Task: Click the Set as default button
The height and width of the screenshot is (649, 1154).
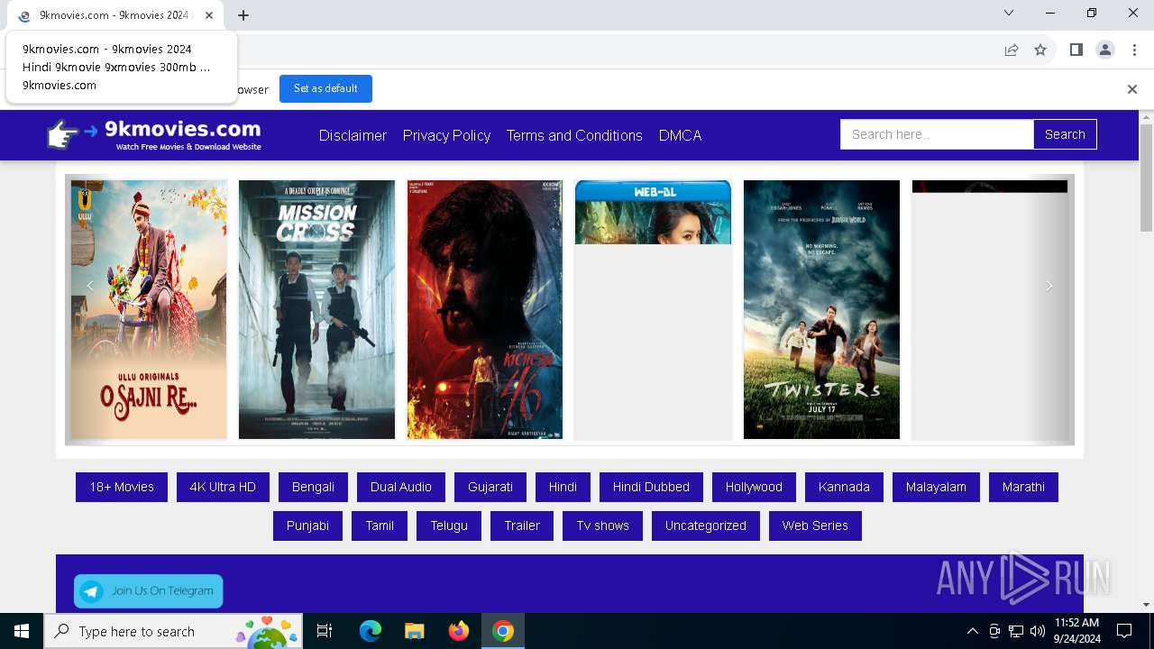Action: pos(325,88)
